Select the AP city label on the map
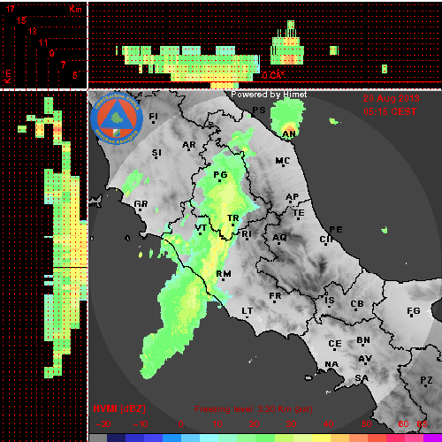 292,197
